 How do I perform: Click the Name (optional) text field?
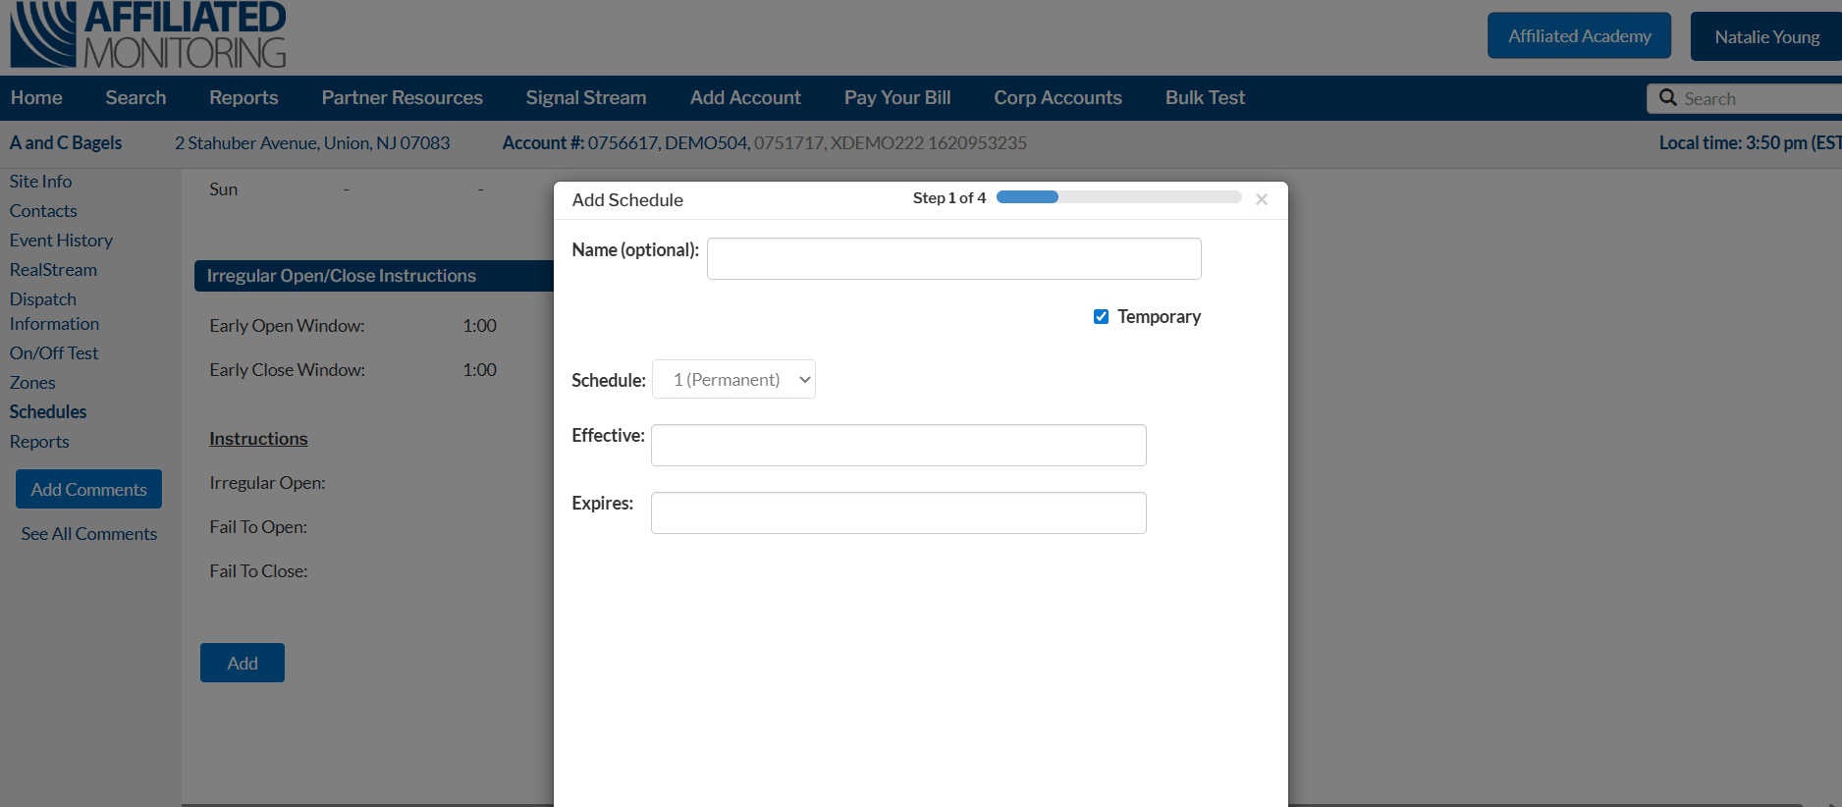(x=953, y=259)
